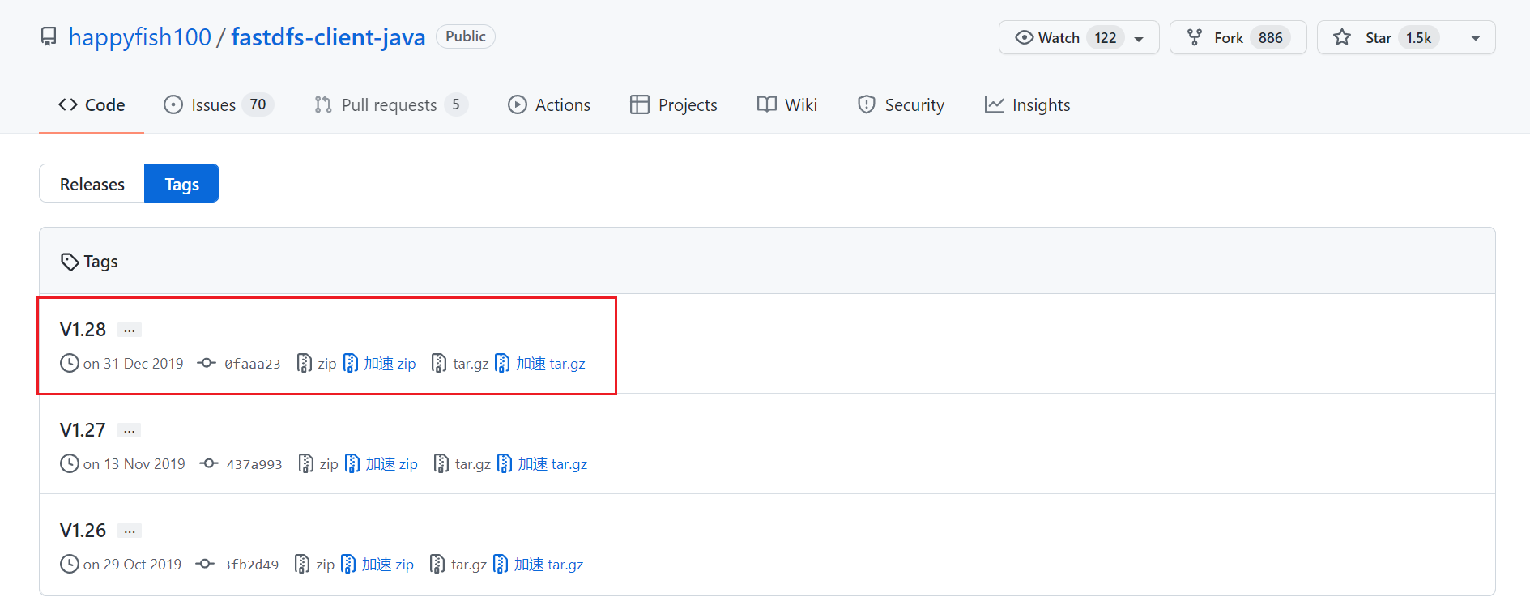Expand the V1.26 tag message ellipsis
Viewport: 1530px width, 597px height.
click(130, 531)
